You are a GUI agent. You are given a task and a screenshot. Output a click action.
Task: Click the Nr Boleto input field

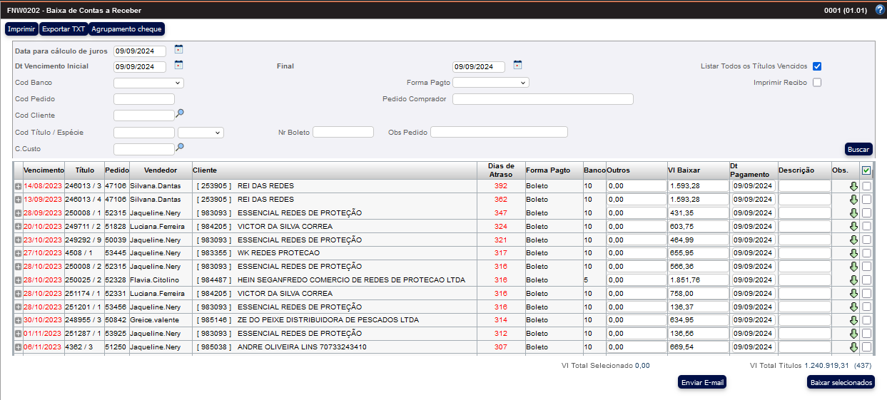[343, 132]
